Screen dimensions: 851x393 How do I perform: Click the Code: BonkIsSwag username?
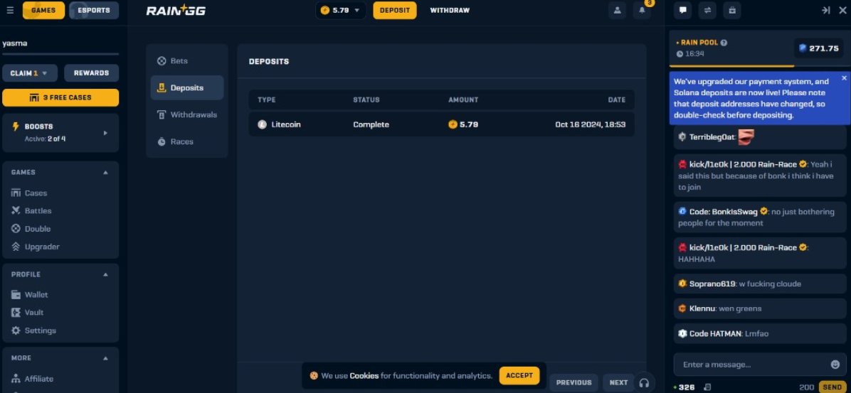pos(724,211)
